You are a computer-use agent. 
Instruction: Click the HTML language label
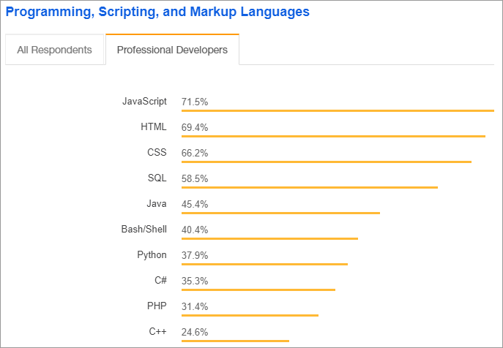coord(154,127)
